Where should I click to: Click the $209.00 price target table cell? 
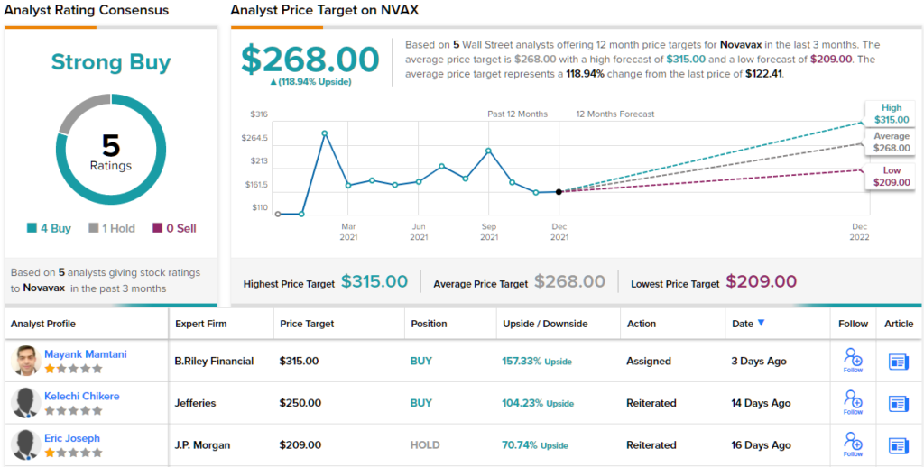(300, 444)
